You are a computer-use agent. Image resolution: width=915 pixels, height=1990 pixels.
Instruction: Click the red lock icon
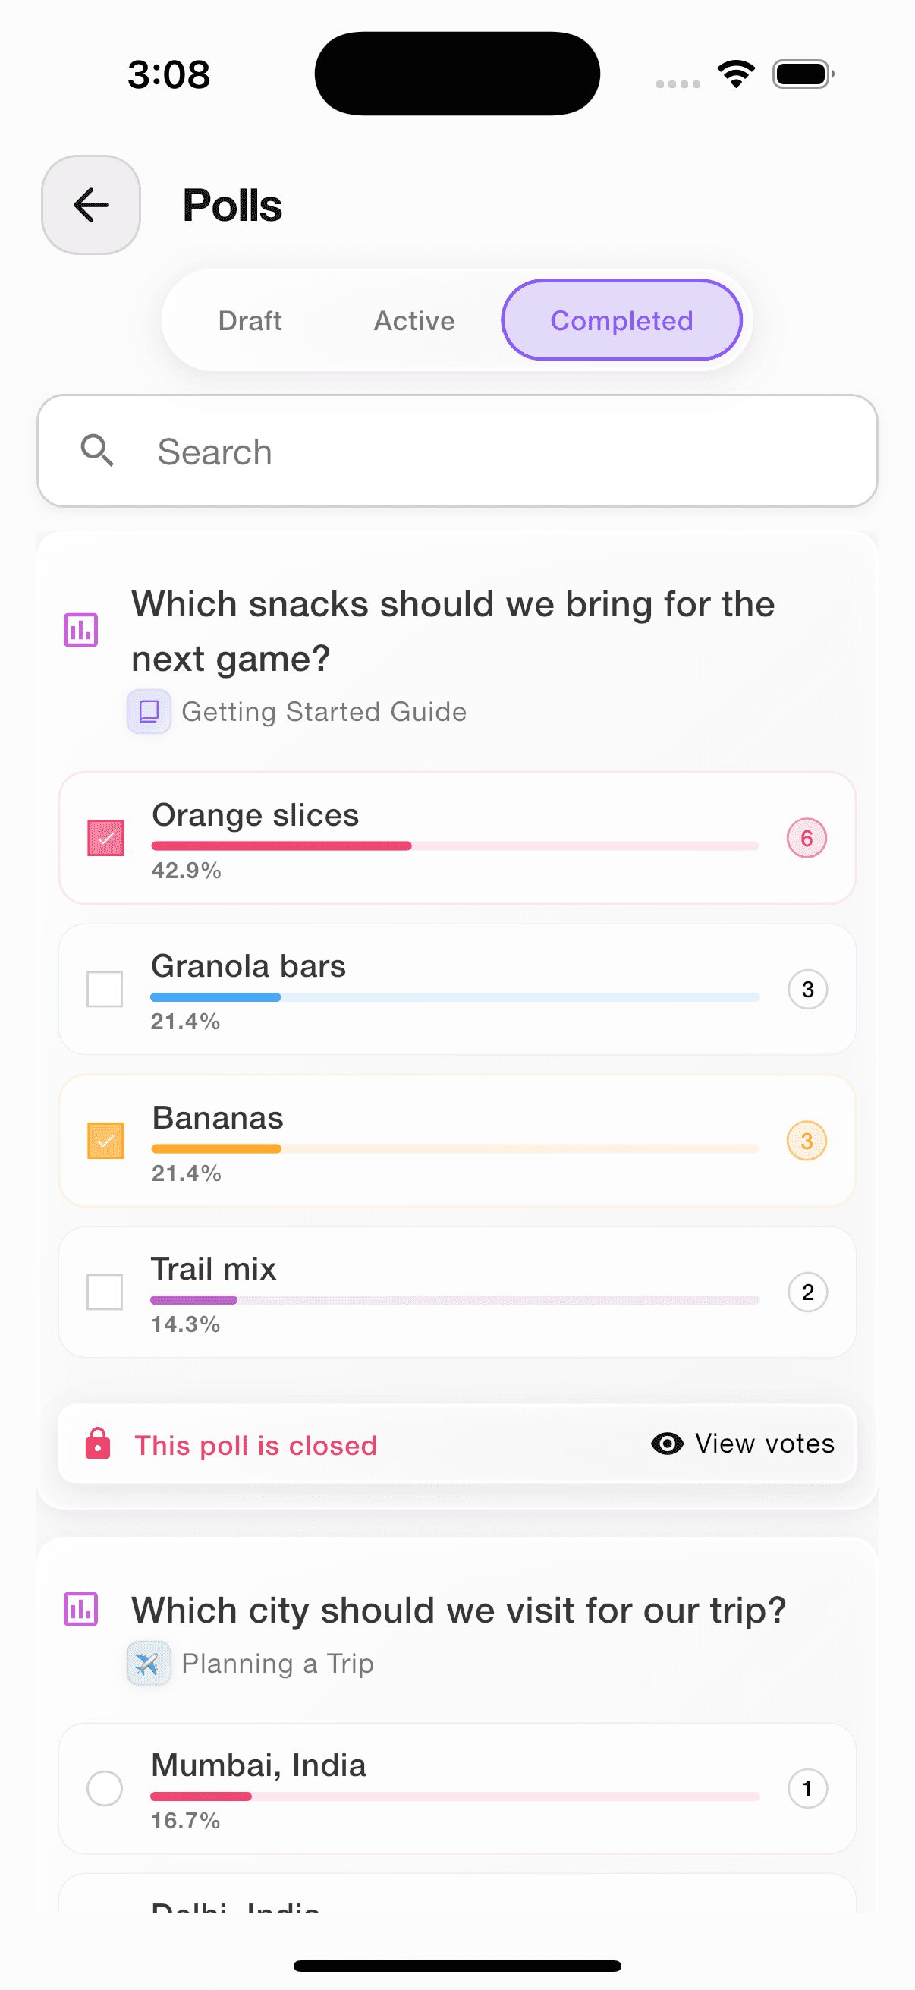pos(98,1444)
